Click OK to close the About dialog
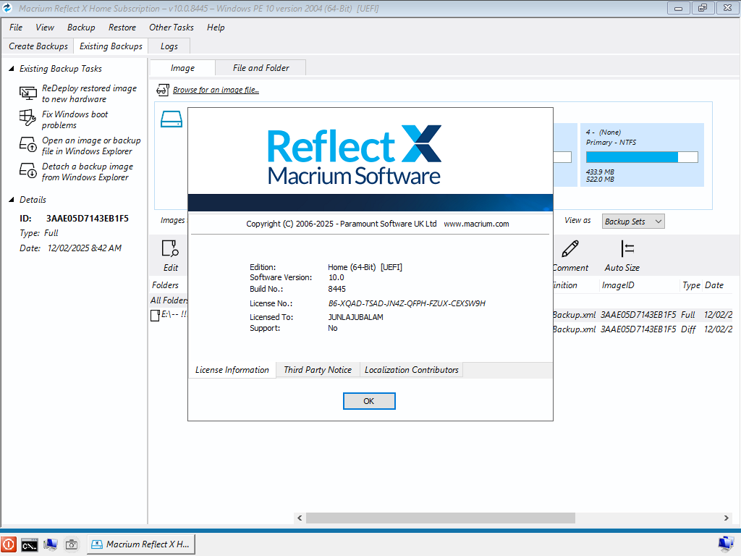Image resolution: width=741 pixels, height=556 pixels. pyautogui.click(x=369, y=401)
